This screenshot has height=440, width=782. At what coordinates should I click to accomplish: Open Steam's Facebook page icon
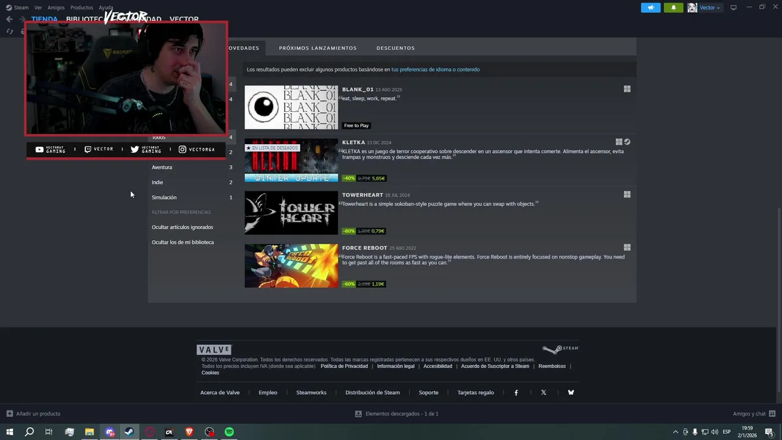516,393
